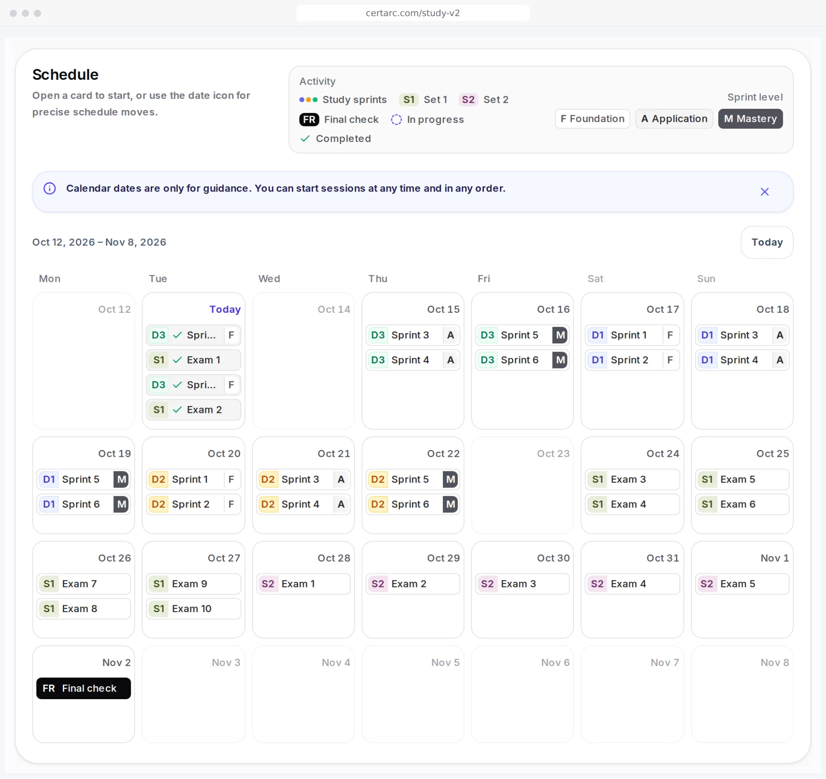
Task: Open S2 Exam 5 on Nov 1
Action: (x=742, y=584)
